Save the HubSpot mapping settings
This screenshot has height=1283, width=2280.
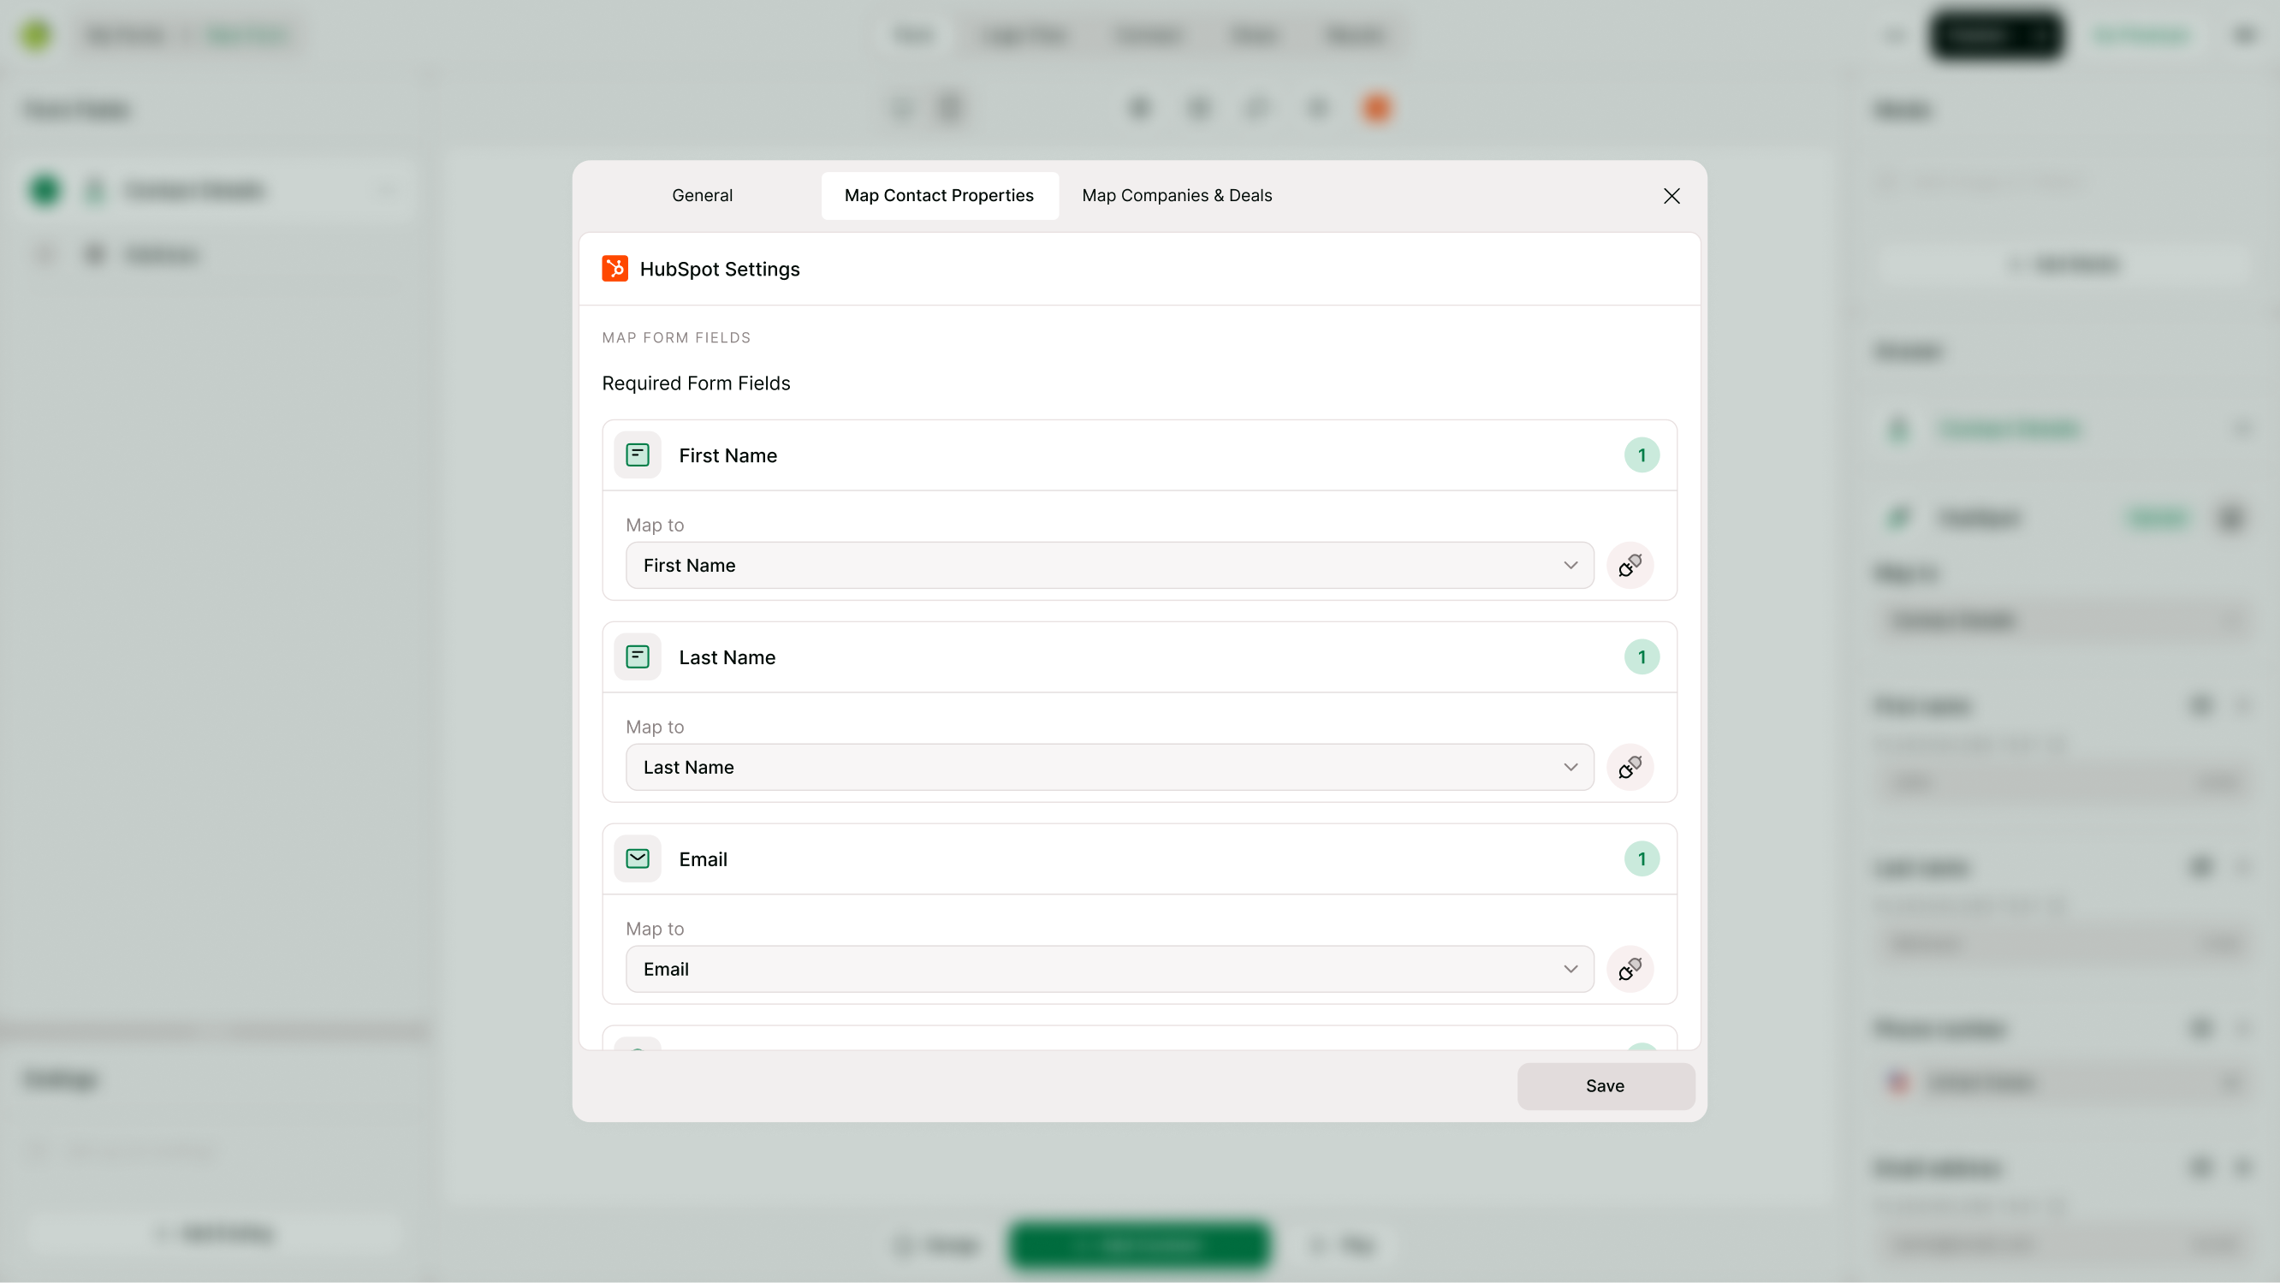click(x=1606, y=1085)
